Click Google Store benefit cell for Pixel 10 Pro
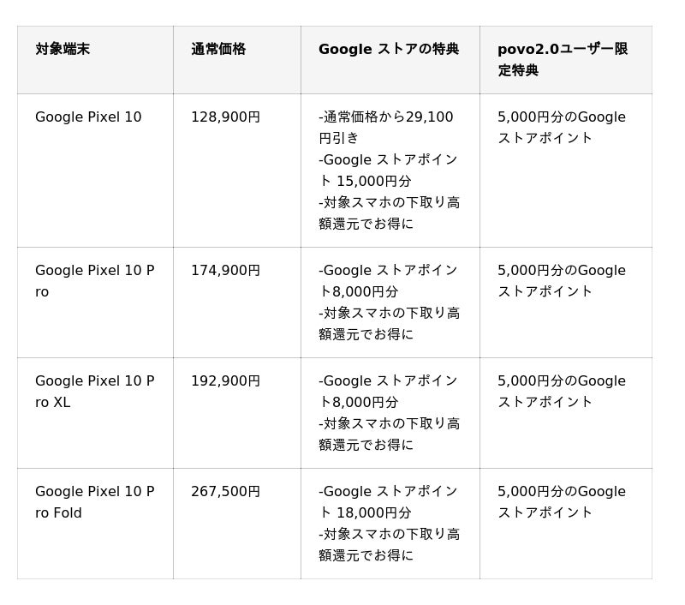 tap(389, 302)
